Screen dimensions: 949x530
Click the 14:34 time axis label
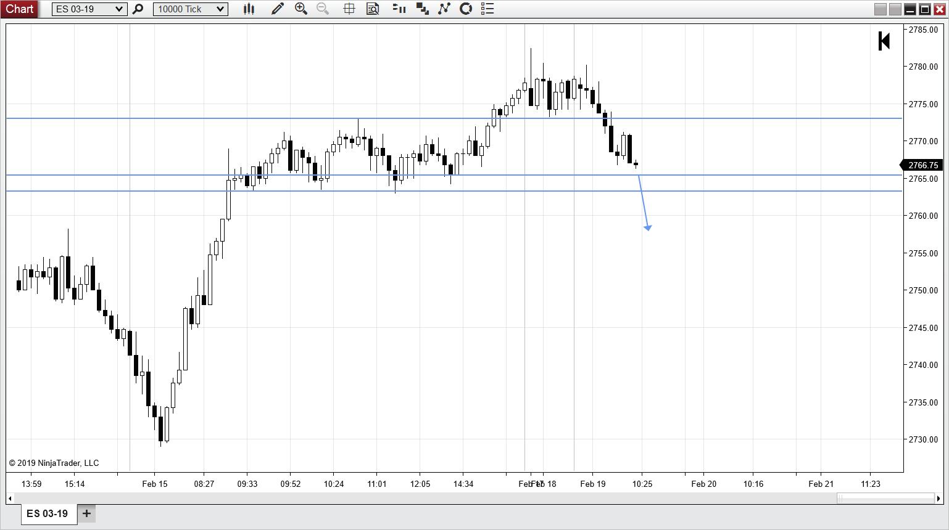pos(463,484)
